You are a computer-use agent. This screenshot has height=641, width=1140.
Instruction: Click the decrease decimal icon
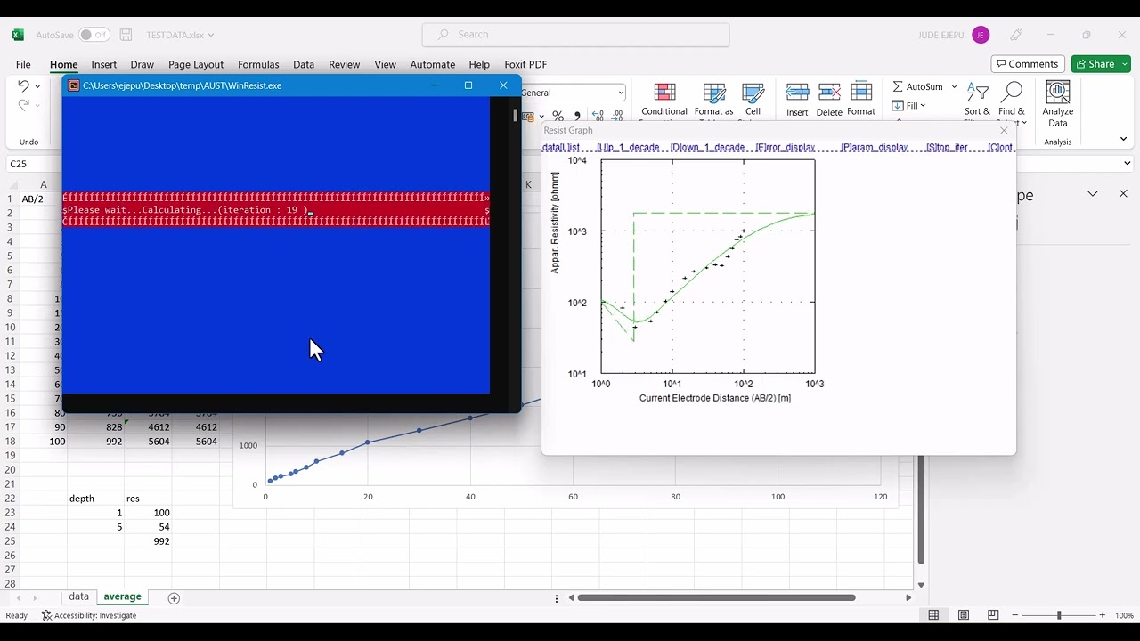pos(616,116)
